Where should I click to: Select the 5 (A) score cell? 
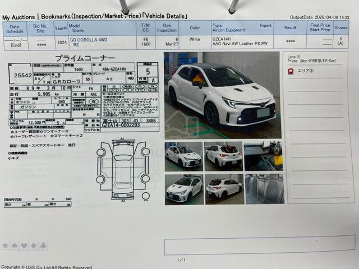point(340,41)
